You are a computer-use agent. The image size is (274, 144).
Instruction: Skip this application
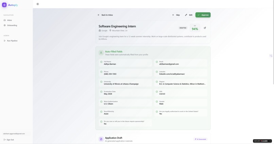(x=176, y=15)
